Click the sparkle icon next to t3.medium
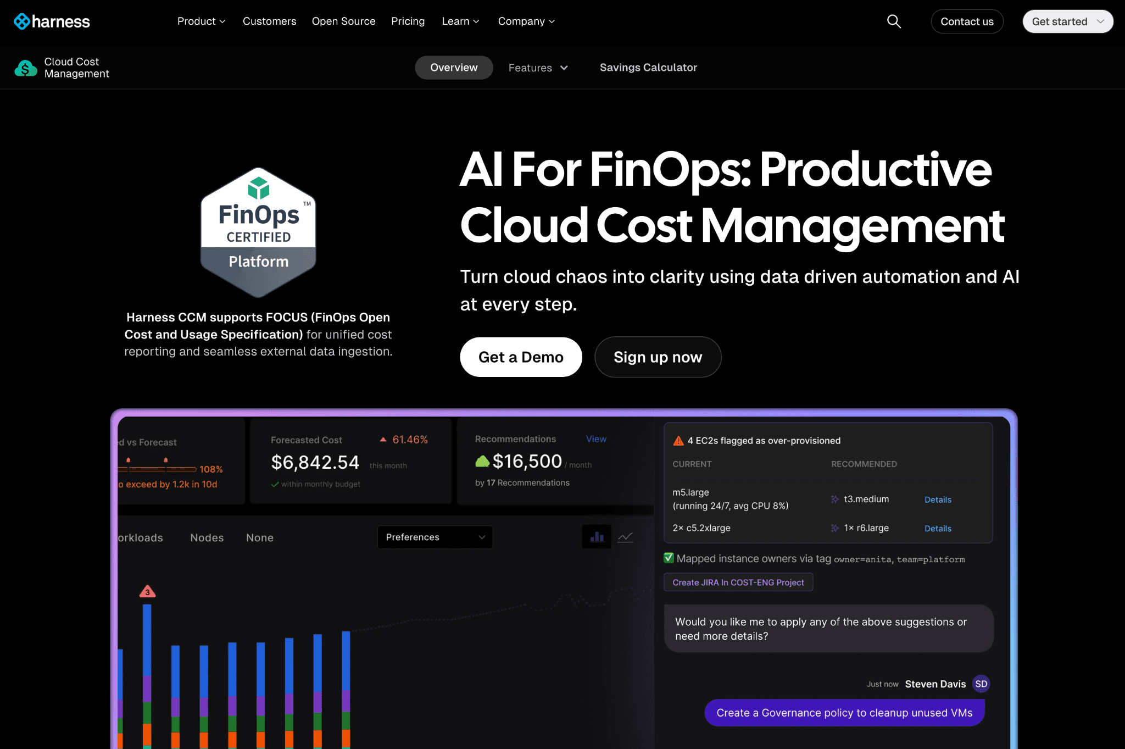The image size is (1125, 749). pyautogui.click(x=834, y=499)
